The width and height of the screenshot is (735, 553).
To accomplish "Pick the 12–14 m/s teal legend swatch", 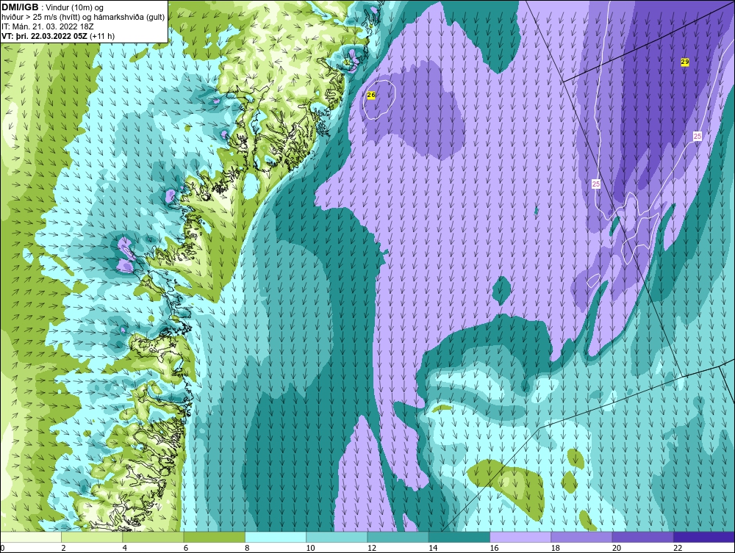I will [398, 537].
